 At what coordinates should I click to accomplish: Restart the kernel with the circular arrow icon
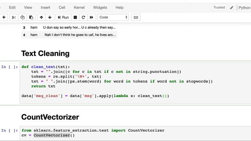click(83, 17)
